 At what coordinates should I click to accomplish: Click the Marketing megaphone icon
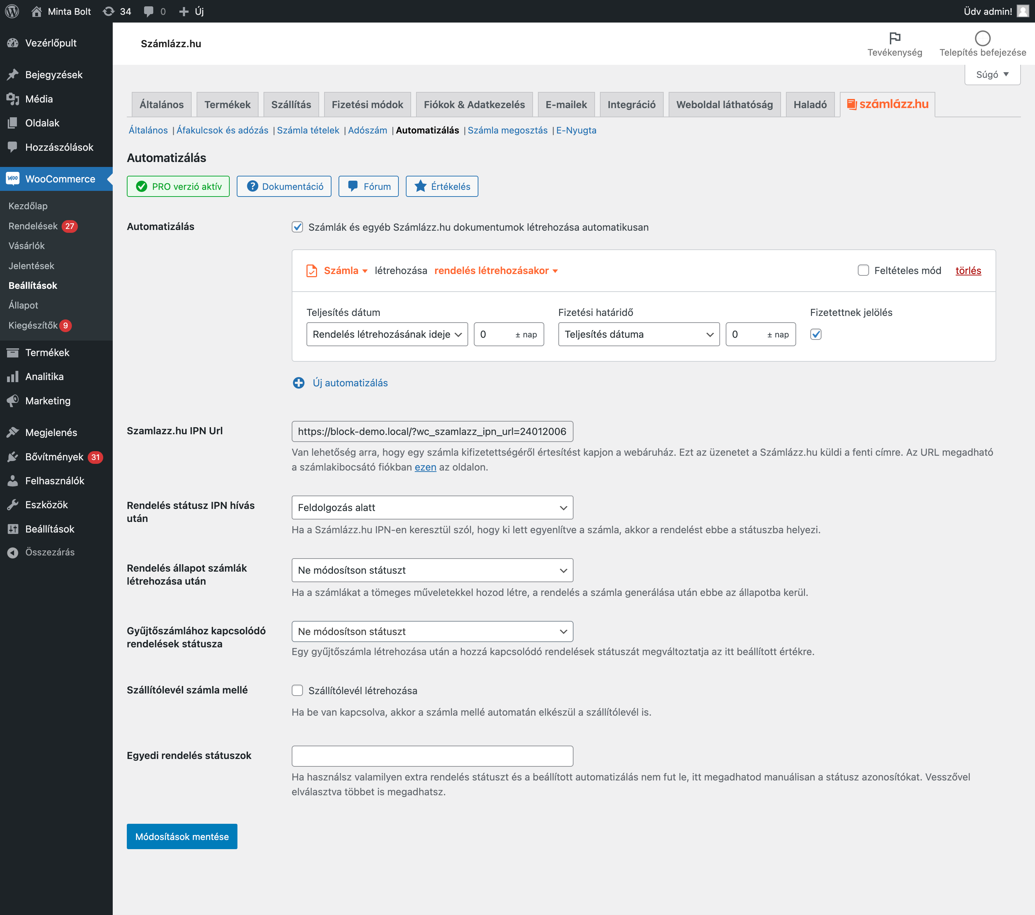click(x=13, y=400)
